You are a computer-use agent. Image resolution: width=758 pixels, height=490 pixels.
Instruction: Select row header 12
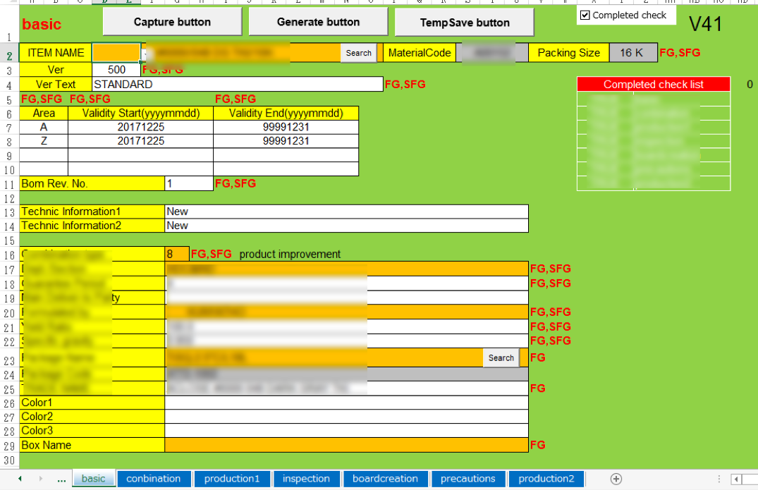9,199
